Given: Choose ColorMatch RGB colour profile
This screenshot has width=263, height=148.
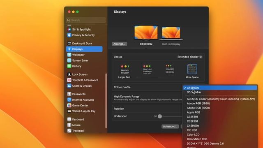Looking at the screenshot, I should pyautogui.click(x=220, y=139).
